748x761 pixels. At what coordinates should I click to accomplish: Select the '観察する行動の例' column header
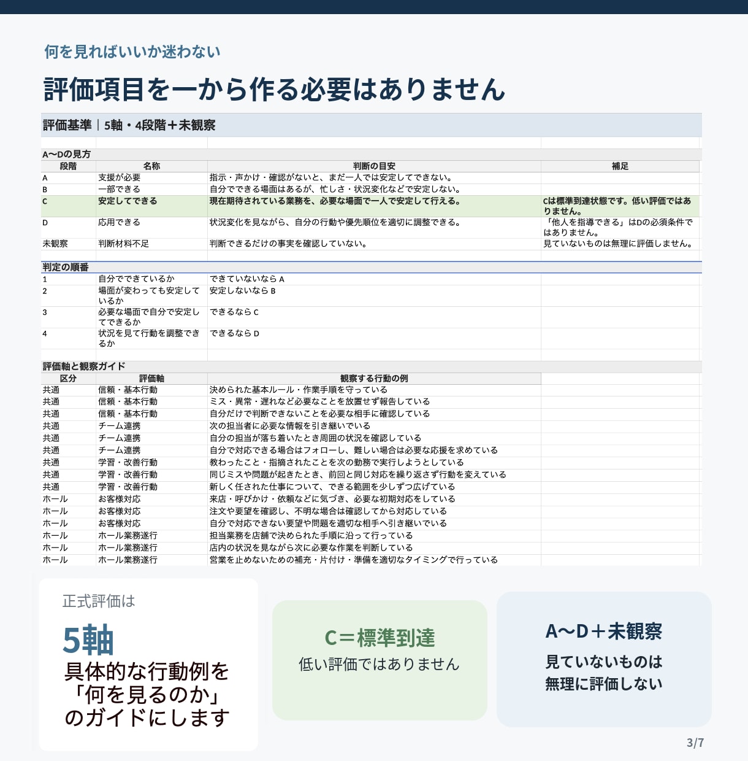click(374, 379)
